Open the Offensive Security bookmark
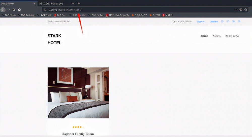 coord(117,15)
